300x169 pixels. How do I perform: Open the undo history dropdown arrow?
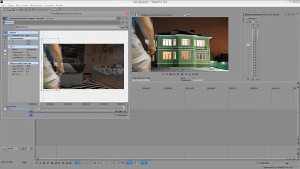tap(43, 9)
